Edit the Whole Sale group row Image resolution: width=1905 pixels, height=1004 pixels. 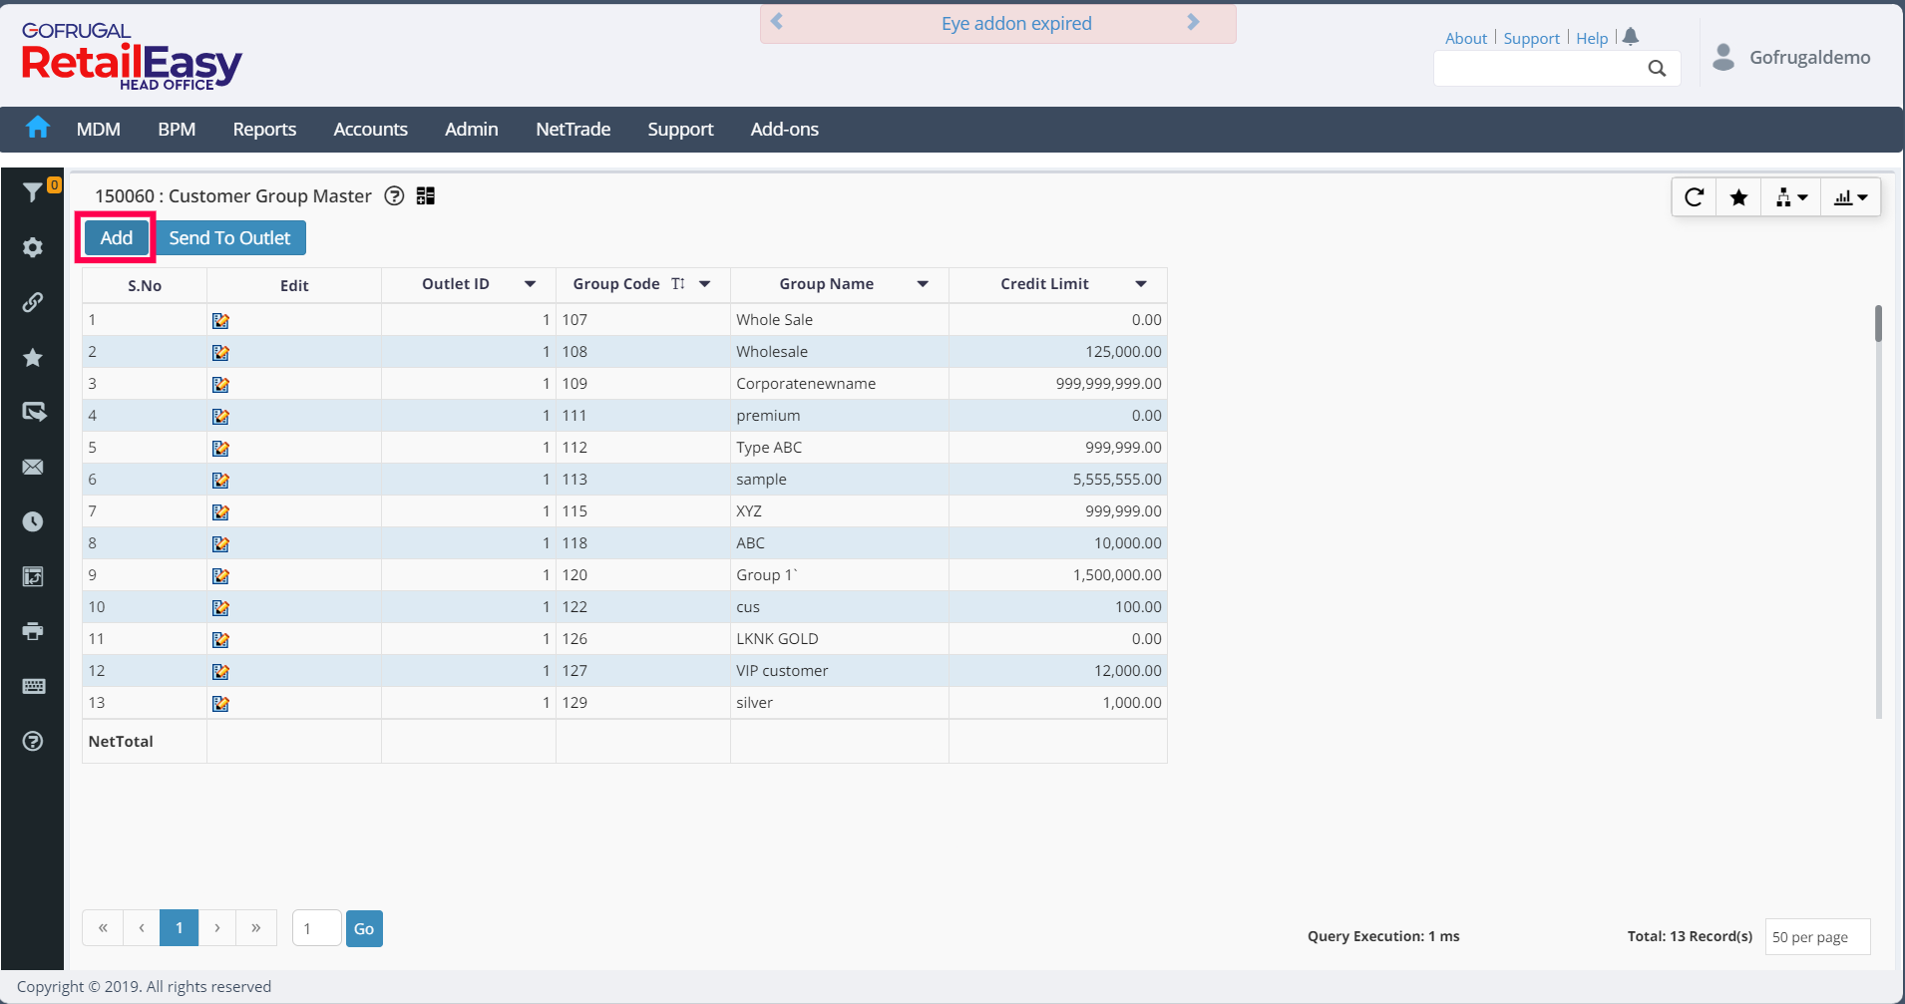220,320
